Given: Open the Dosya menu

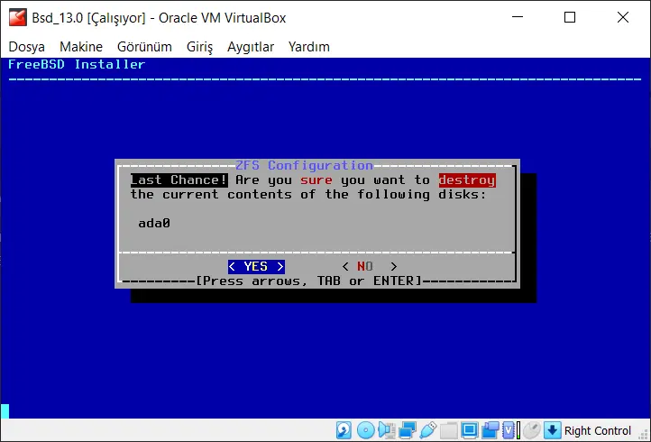Looking at the screenshot, I should 27,46.
